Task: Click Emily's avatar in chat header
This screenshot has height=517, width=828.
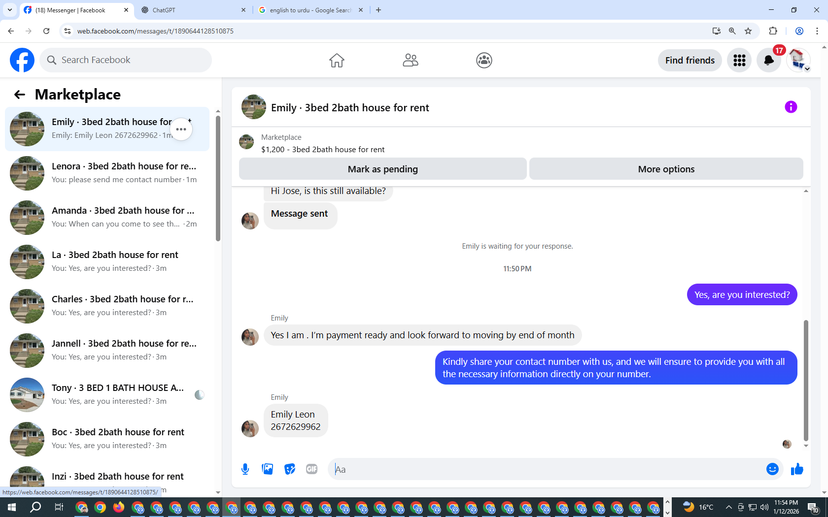Action: click(253, 107)
